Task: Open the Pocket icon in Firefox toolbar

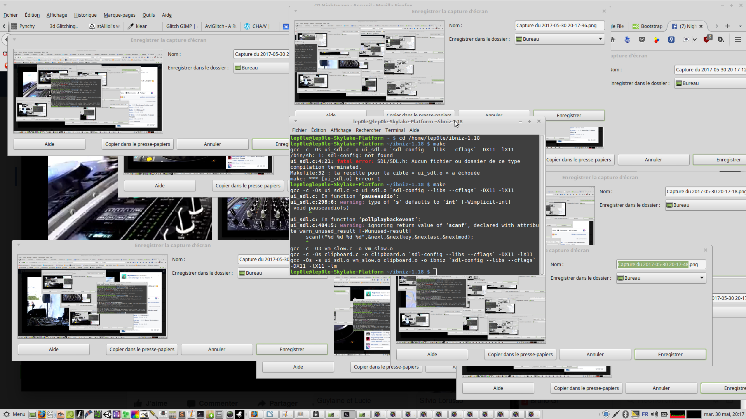Action: pos(642,40)
